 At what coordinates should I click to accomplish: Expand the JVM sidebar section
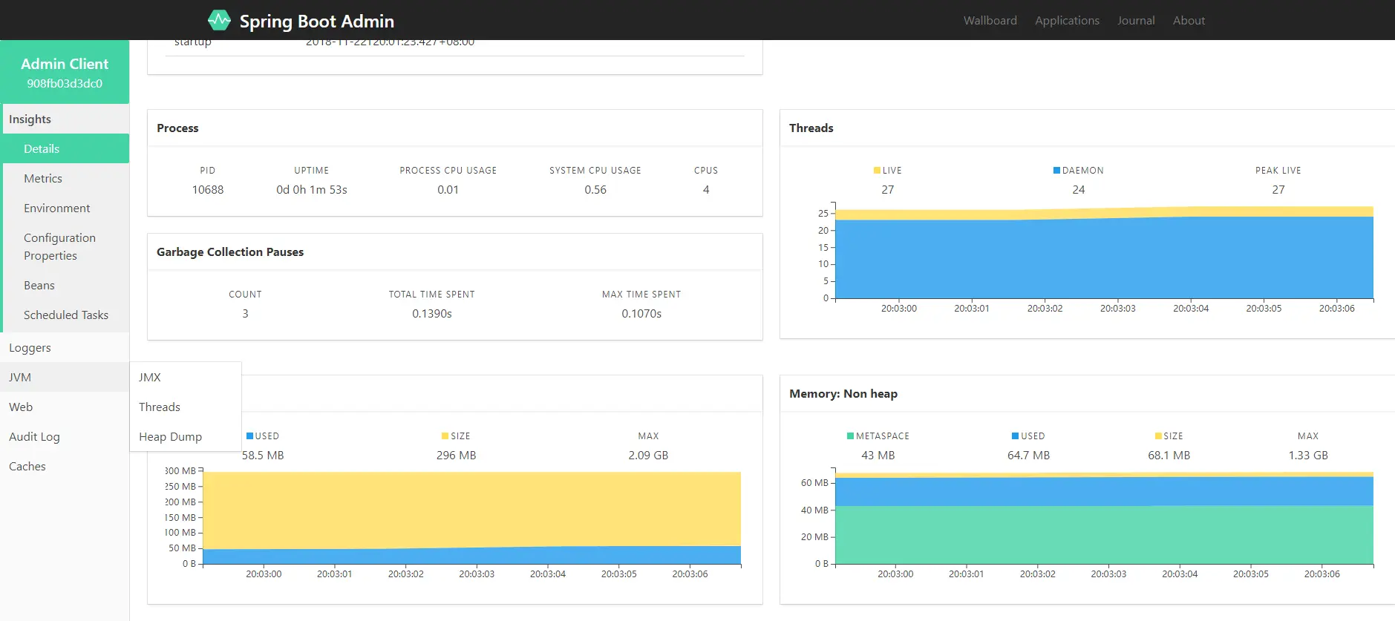(65, 377)
